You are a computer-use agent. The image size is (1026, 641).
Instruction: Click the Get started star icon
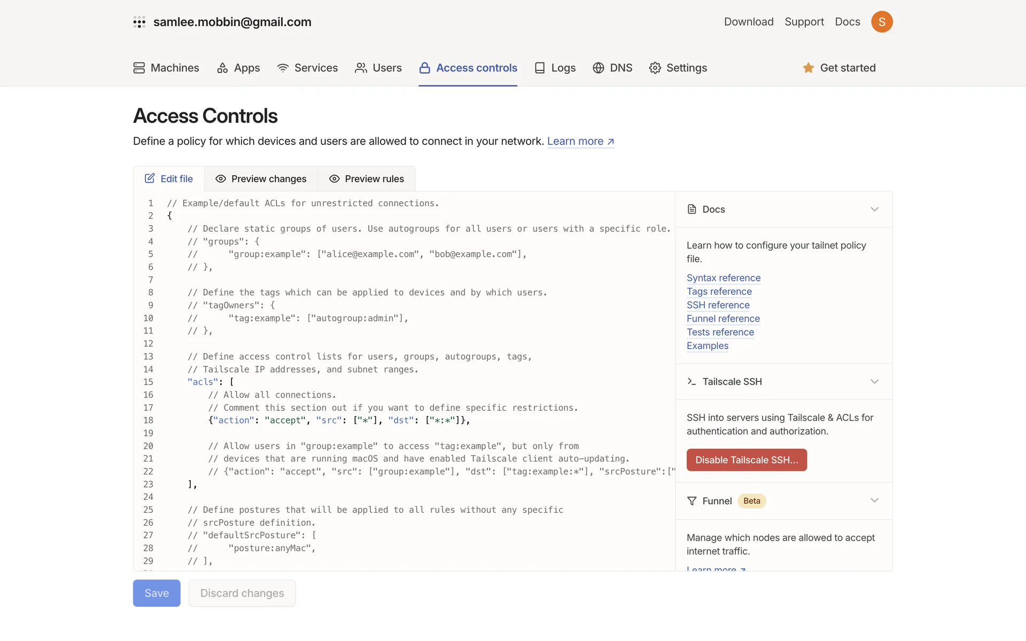pos(808,68)
